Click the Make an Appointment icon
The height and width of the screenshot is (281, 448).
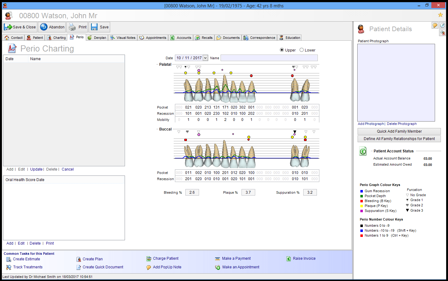pyautogui.click(x=218, y=267)
